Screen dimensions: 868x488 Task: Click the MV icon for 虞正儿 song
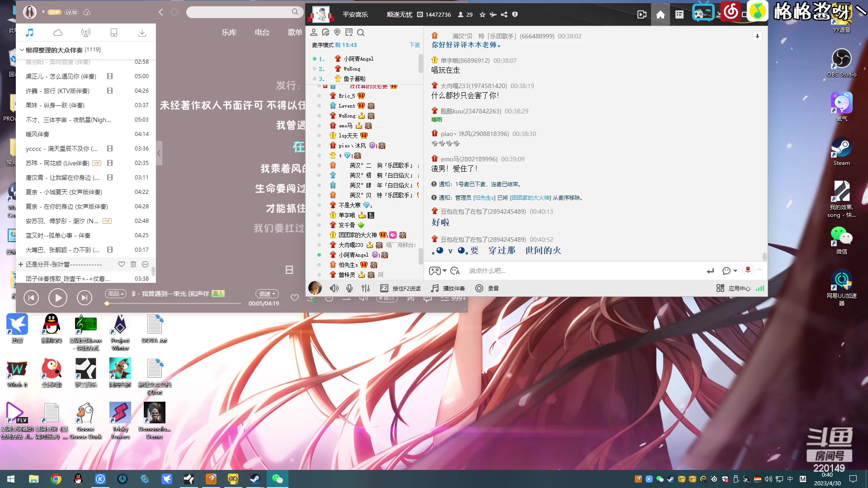(x=110, y=76)
